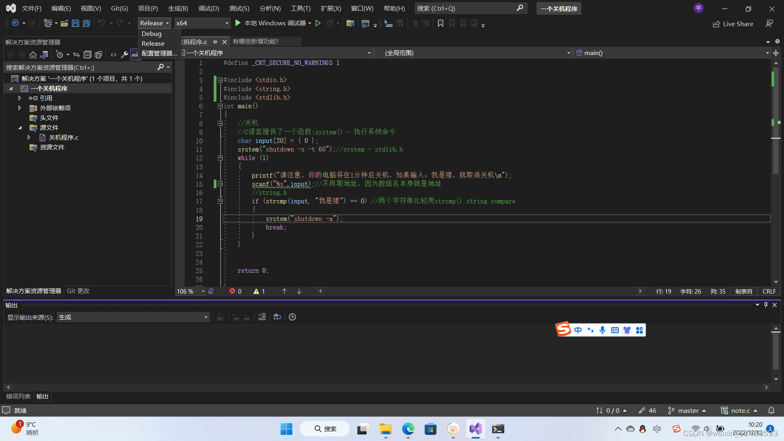
Task: Toggle word wrap in the output panel
Action: click(277, 317)
